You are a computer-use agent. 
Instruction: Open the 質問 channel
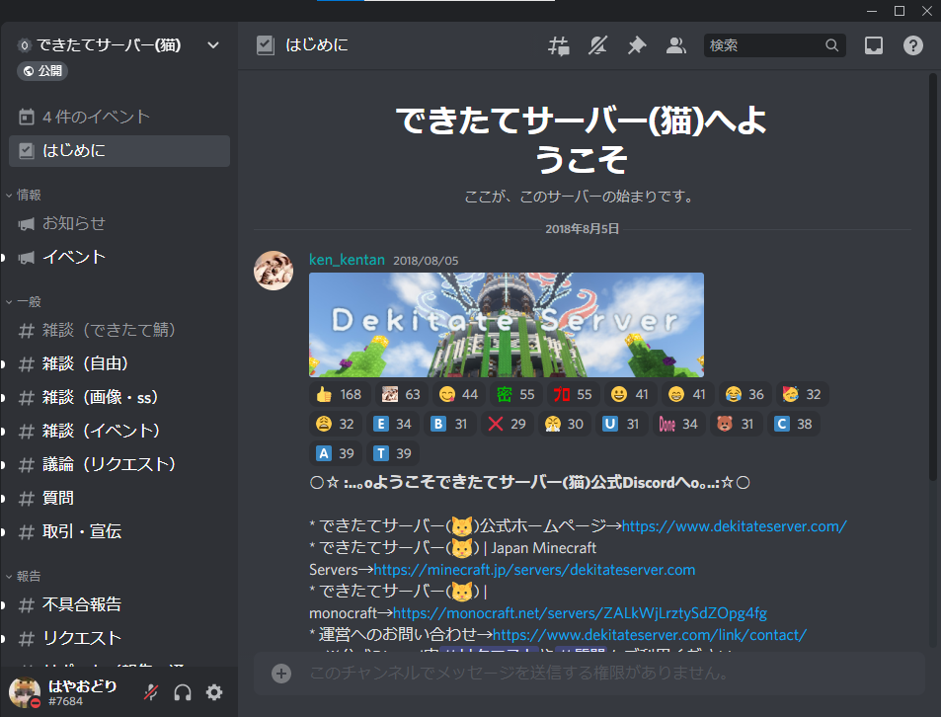pyautogui.click(x=119, y=498)
